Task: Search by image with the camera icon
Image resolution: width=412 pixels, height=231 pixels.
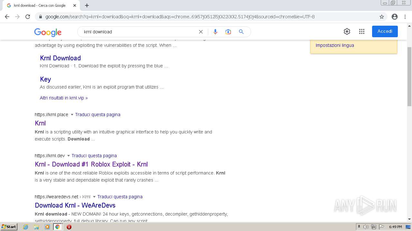Action: 228,32
